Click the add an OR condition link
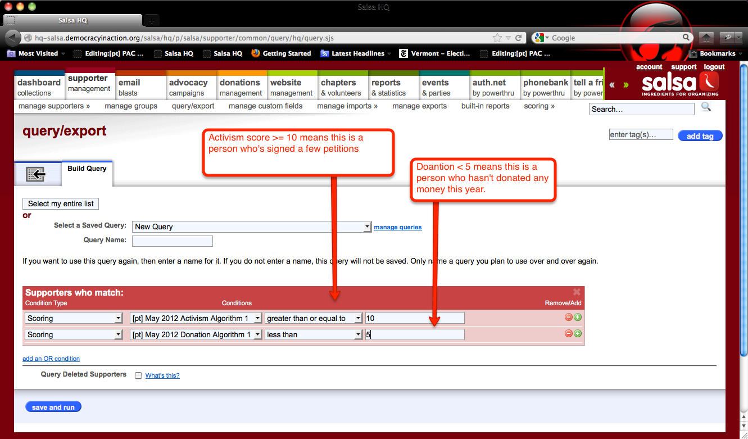This screenshot has width=748, height=439. (x=51, y=359)
